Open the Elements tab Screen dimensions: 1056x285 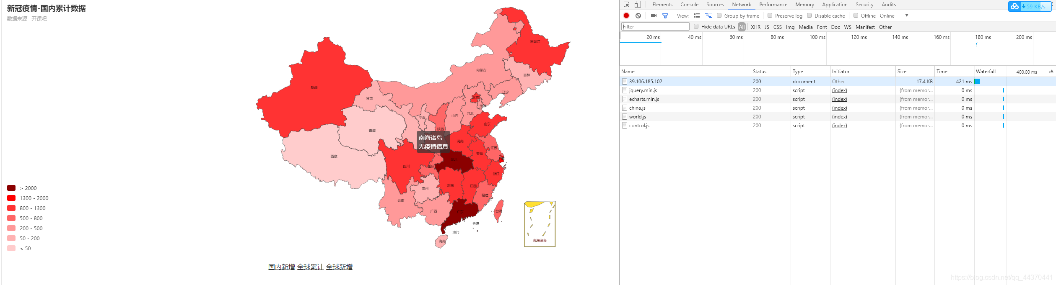662,5
